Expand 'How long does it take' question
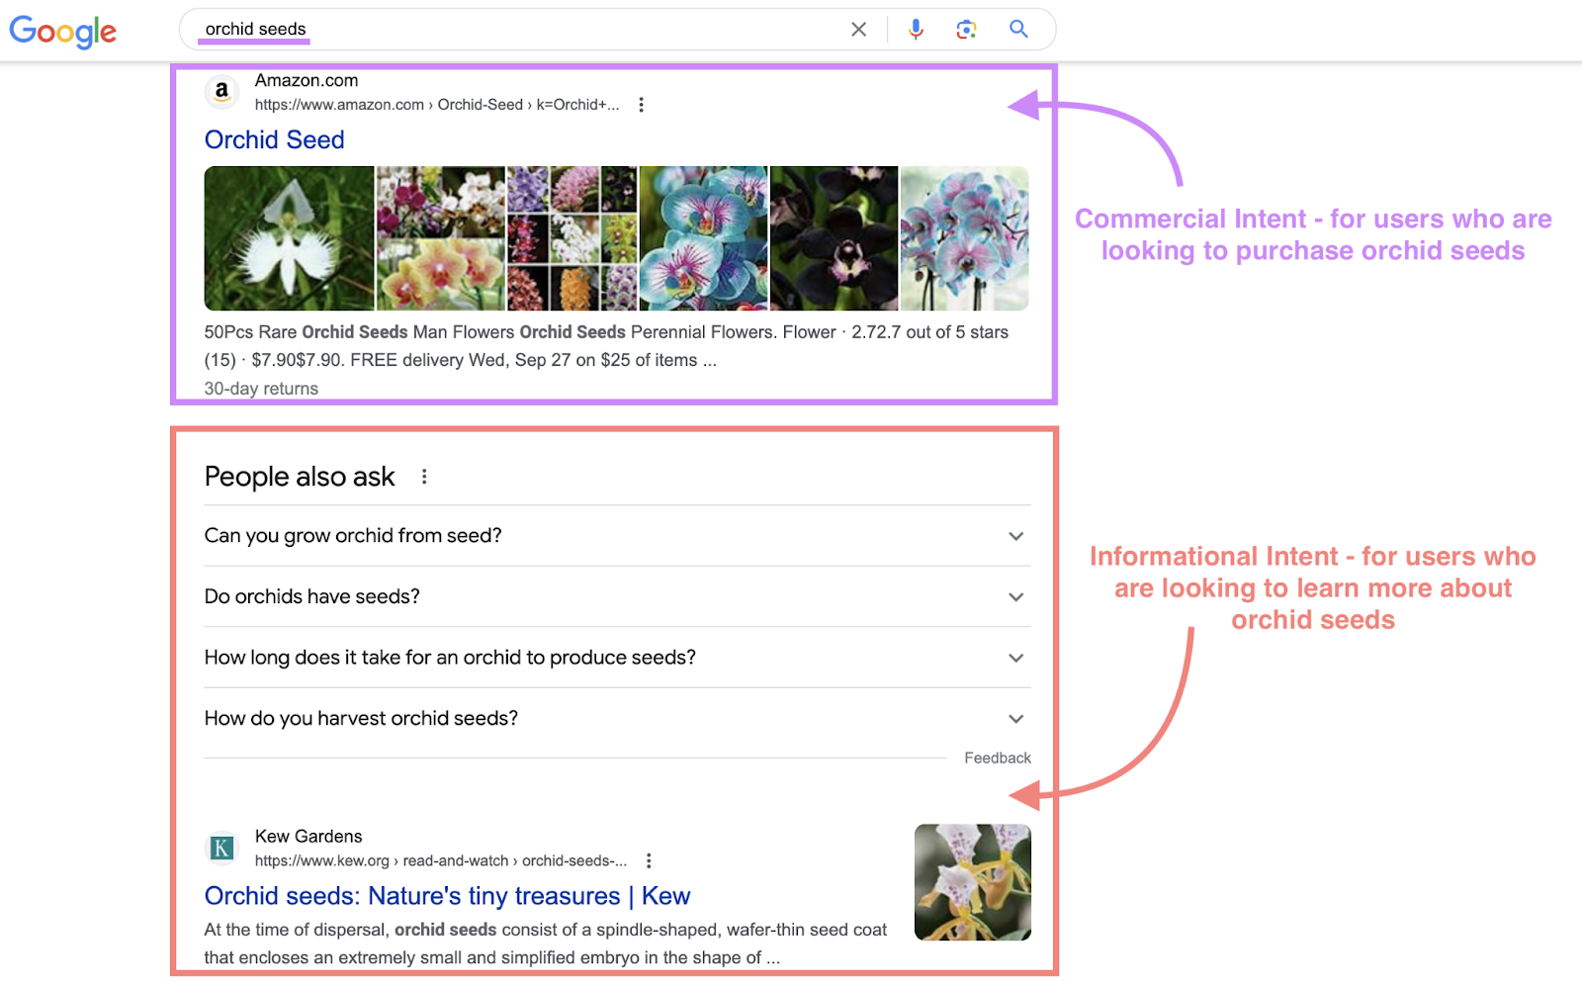This screenshot has height=988, width=1582. tap(617, 658)
